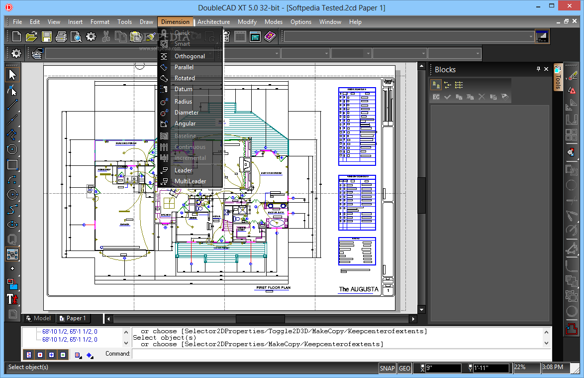
Task: Select the Polyline tool
Action: click(x=12, y=134)
